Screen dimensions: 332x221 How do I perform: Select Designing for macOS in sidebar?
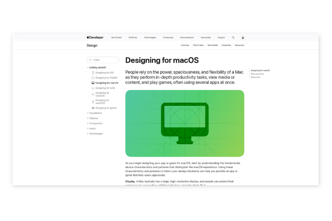[x=107, y=83]
